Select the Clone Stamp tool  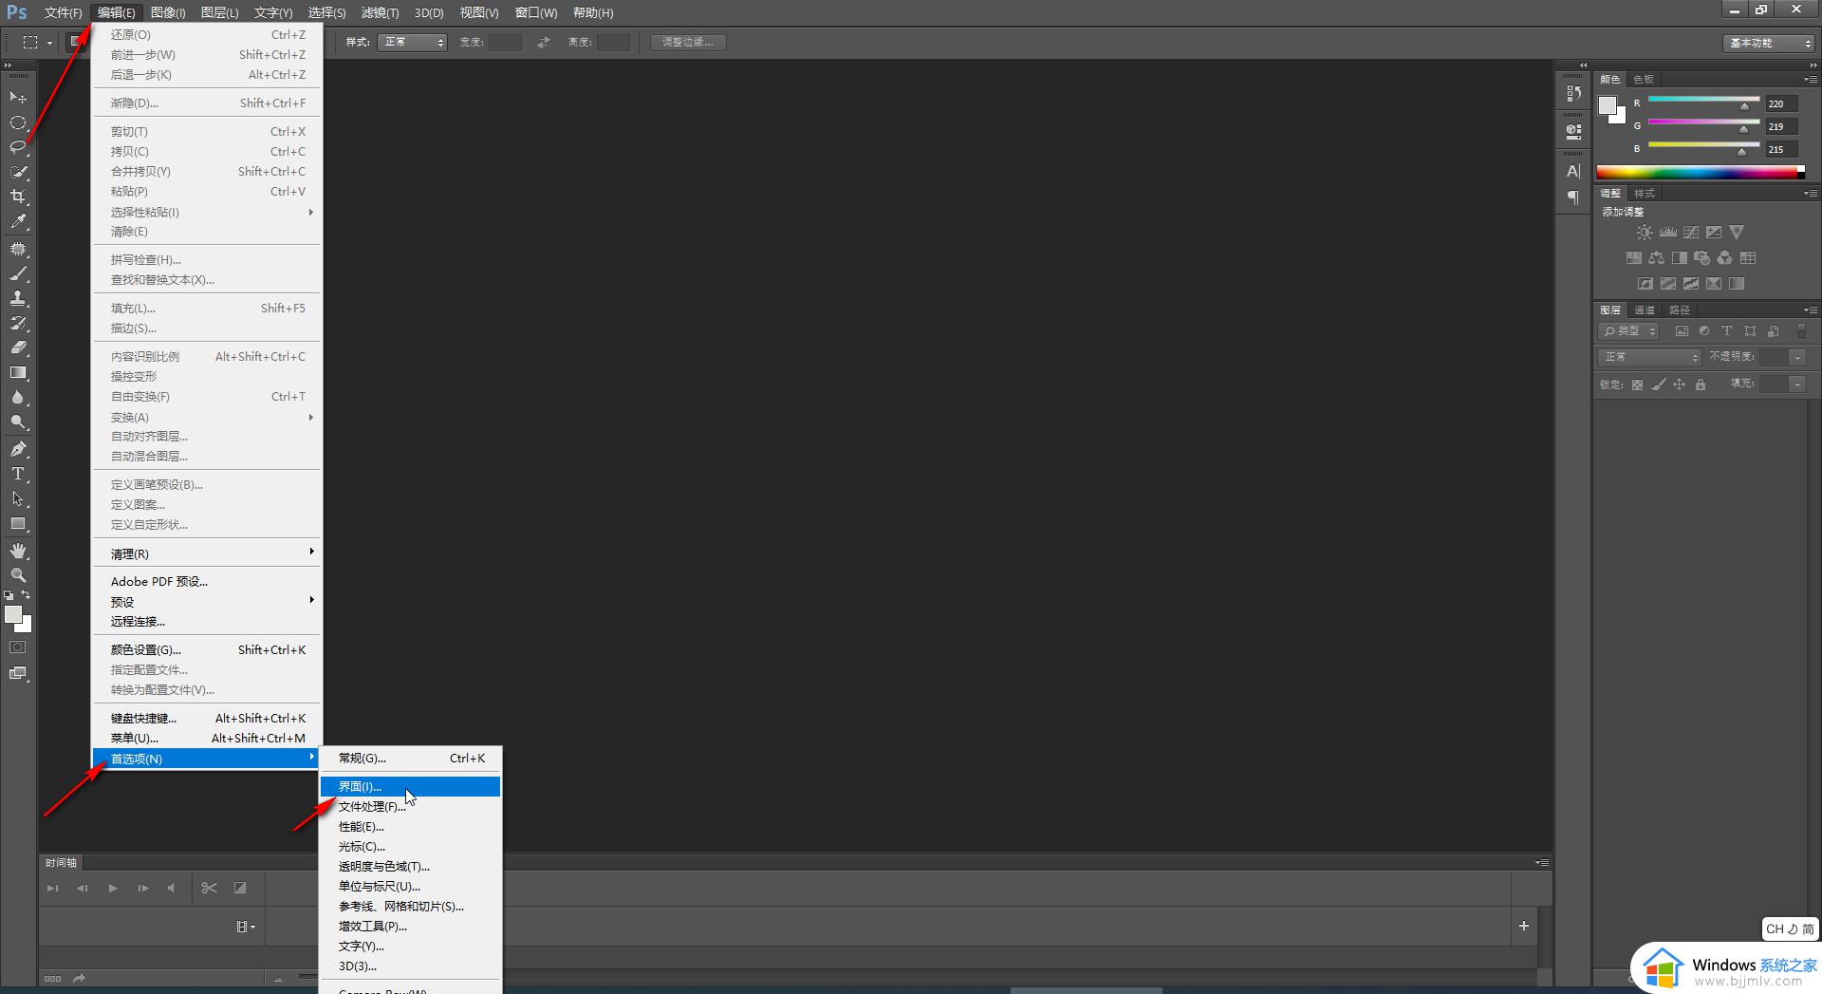click(18, 298)
